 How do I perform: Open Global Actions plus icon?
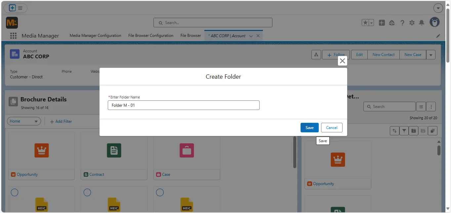coord(382,23)
